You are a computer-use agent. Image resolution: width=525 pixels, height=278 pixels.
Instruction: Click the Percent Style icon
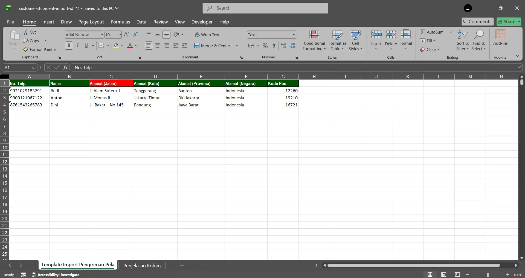[265, 46]
